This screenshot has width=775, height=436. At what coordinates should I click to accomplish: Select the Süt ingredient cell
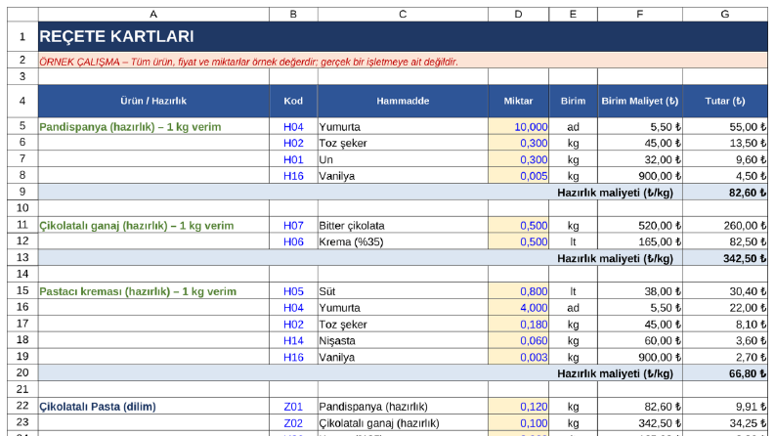click(403, 291)
